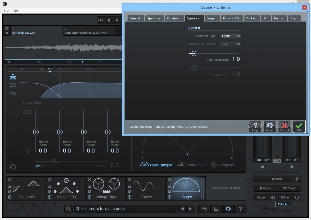Click the Stereoize amount slider handle
The height and width of the screenshot is (220, 311).
tap(55, 161)
